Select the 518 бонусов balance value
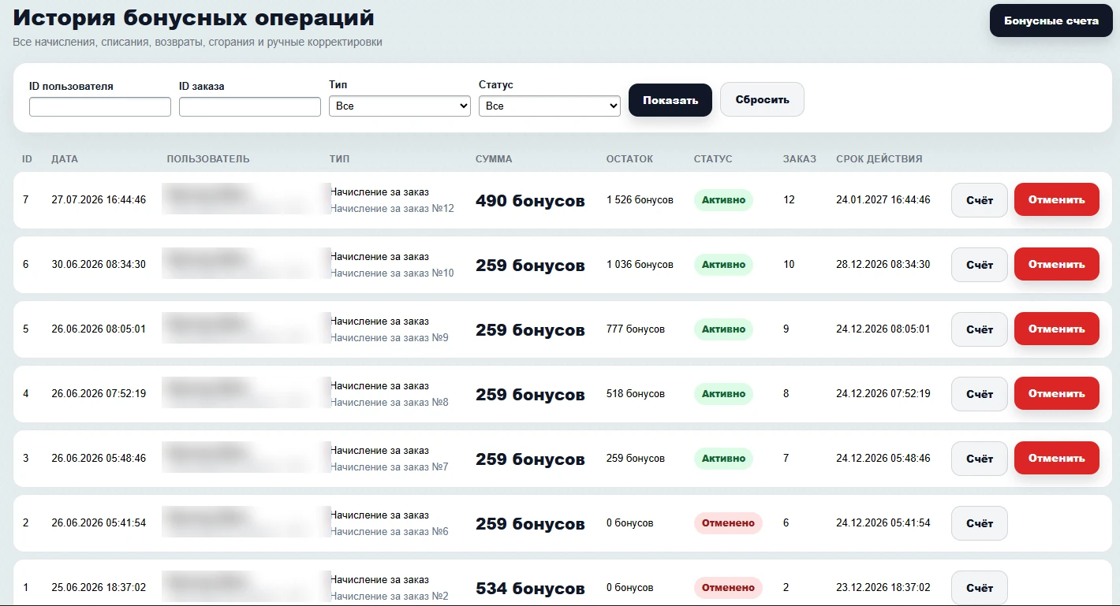Image resolution: width=1120 pixels, height=606 pixels. point(636,394)
